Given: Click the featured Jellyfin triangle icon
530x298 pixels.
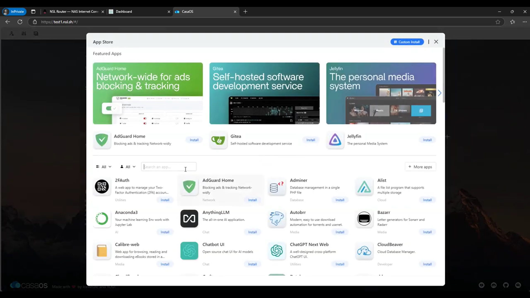Looking at the screenshot, I should click(335, 140).
